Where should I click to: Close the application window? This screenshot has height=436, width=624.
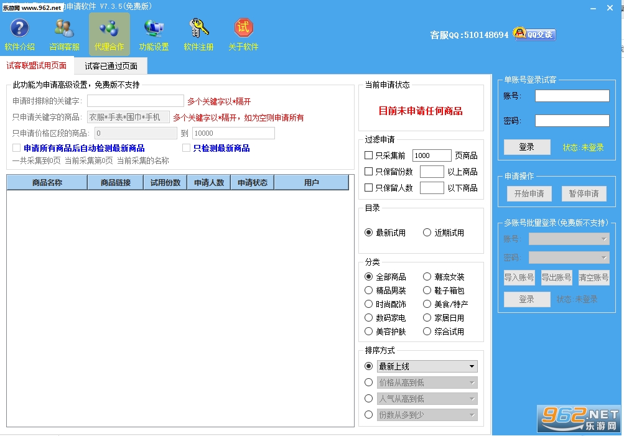(610, 8)
